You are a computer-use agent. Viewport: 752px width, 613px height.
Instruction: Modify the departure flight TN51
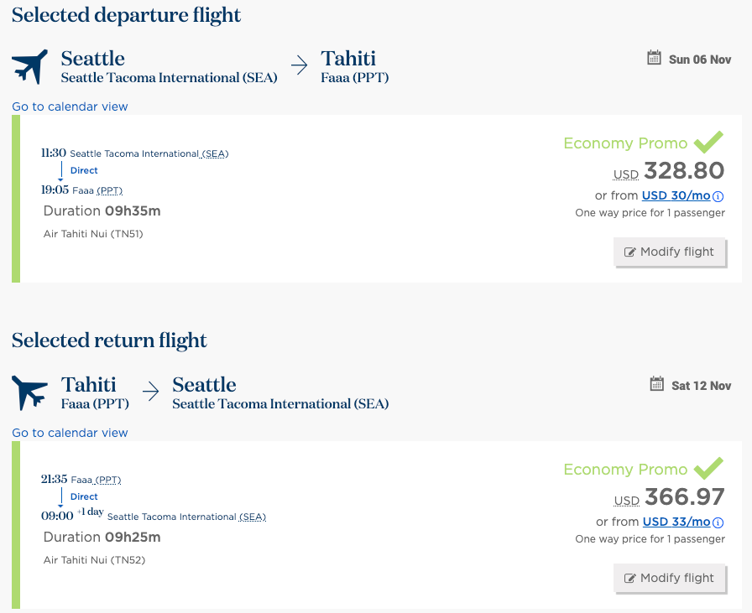pyautogui.click(x=670, y=252)
